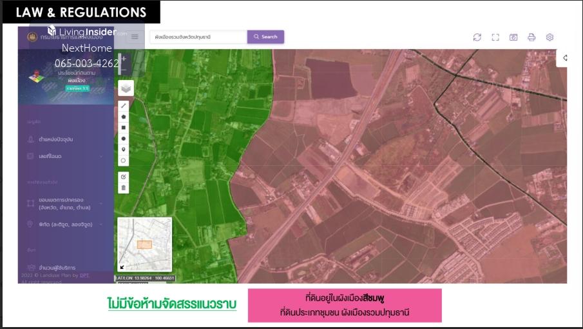The width and height of the screenshot is (583, 329).
Task: Select the rectangle drawing tool
Action: 124,127
